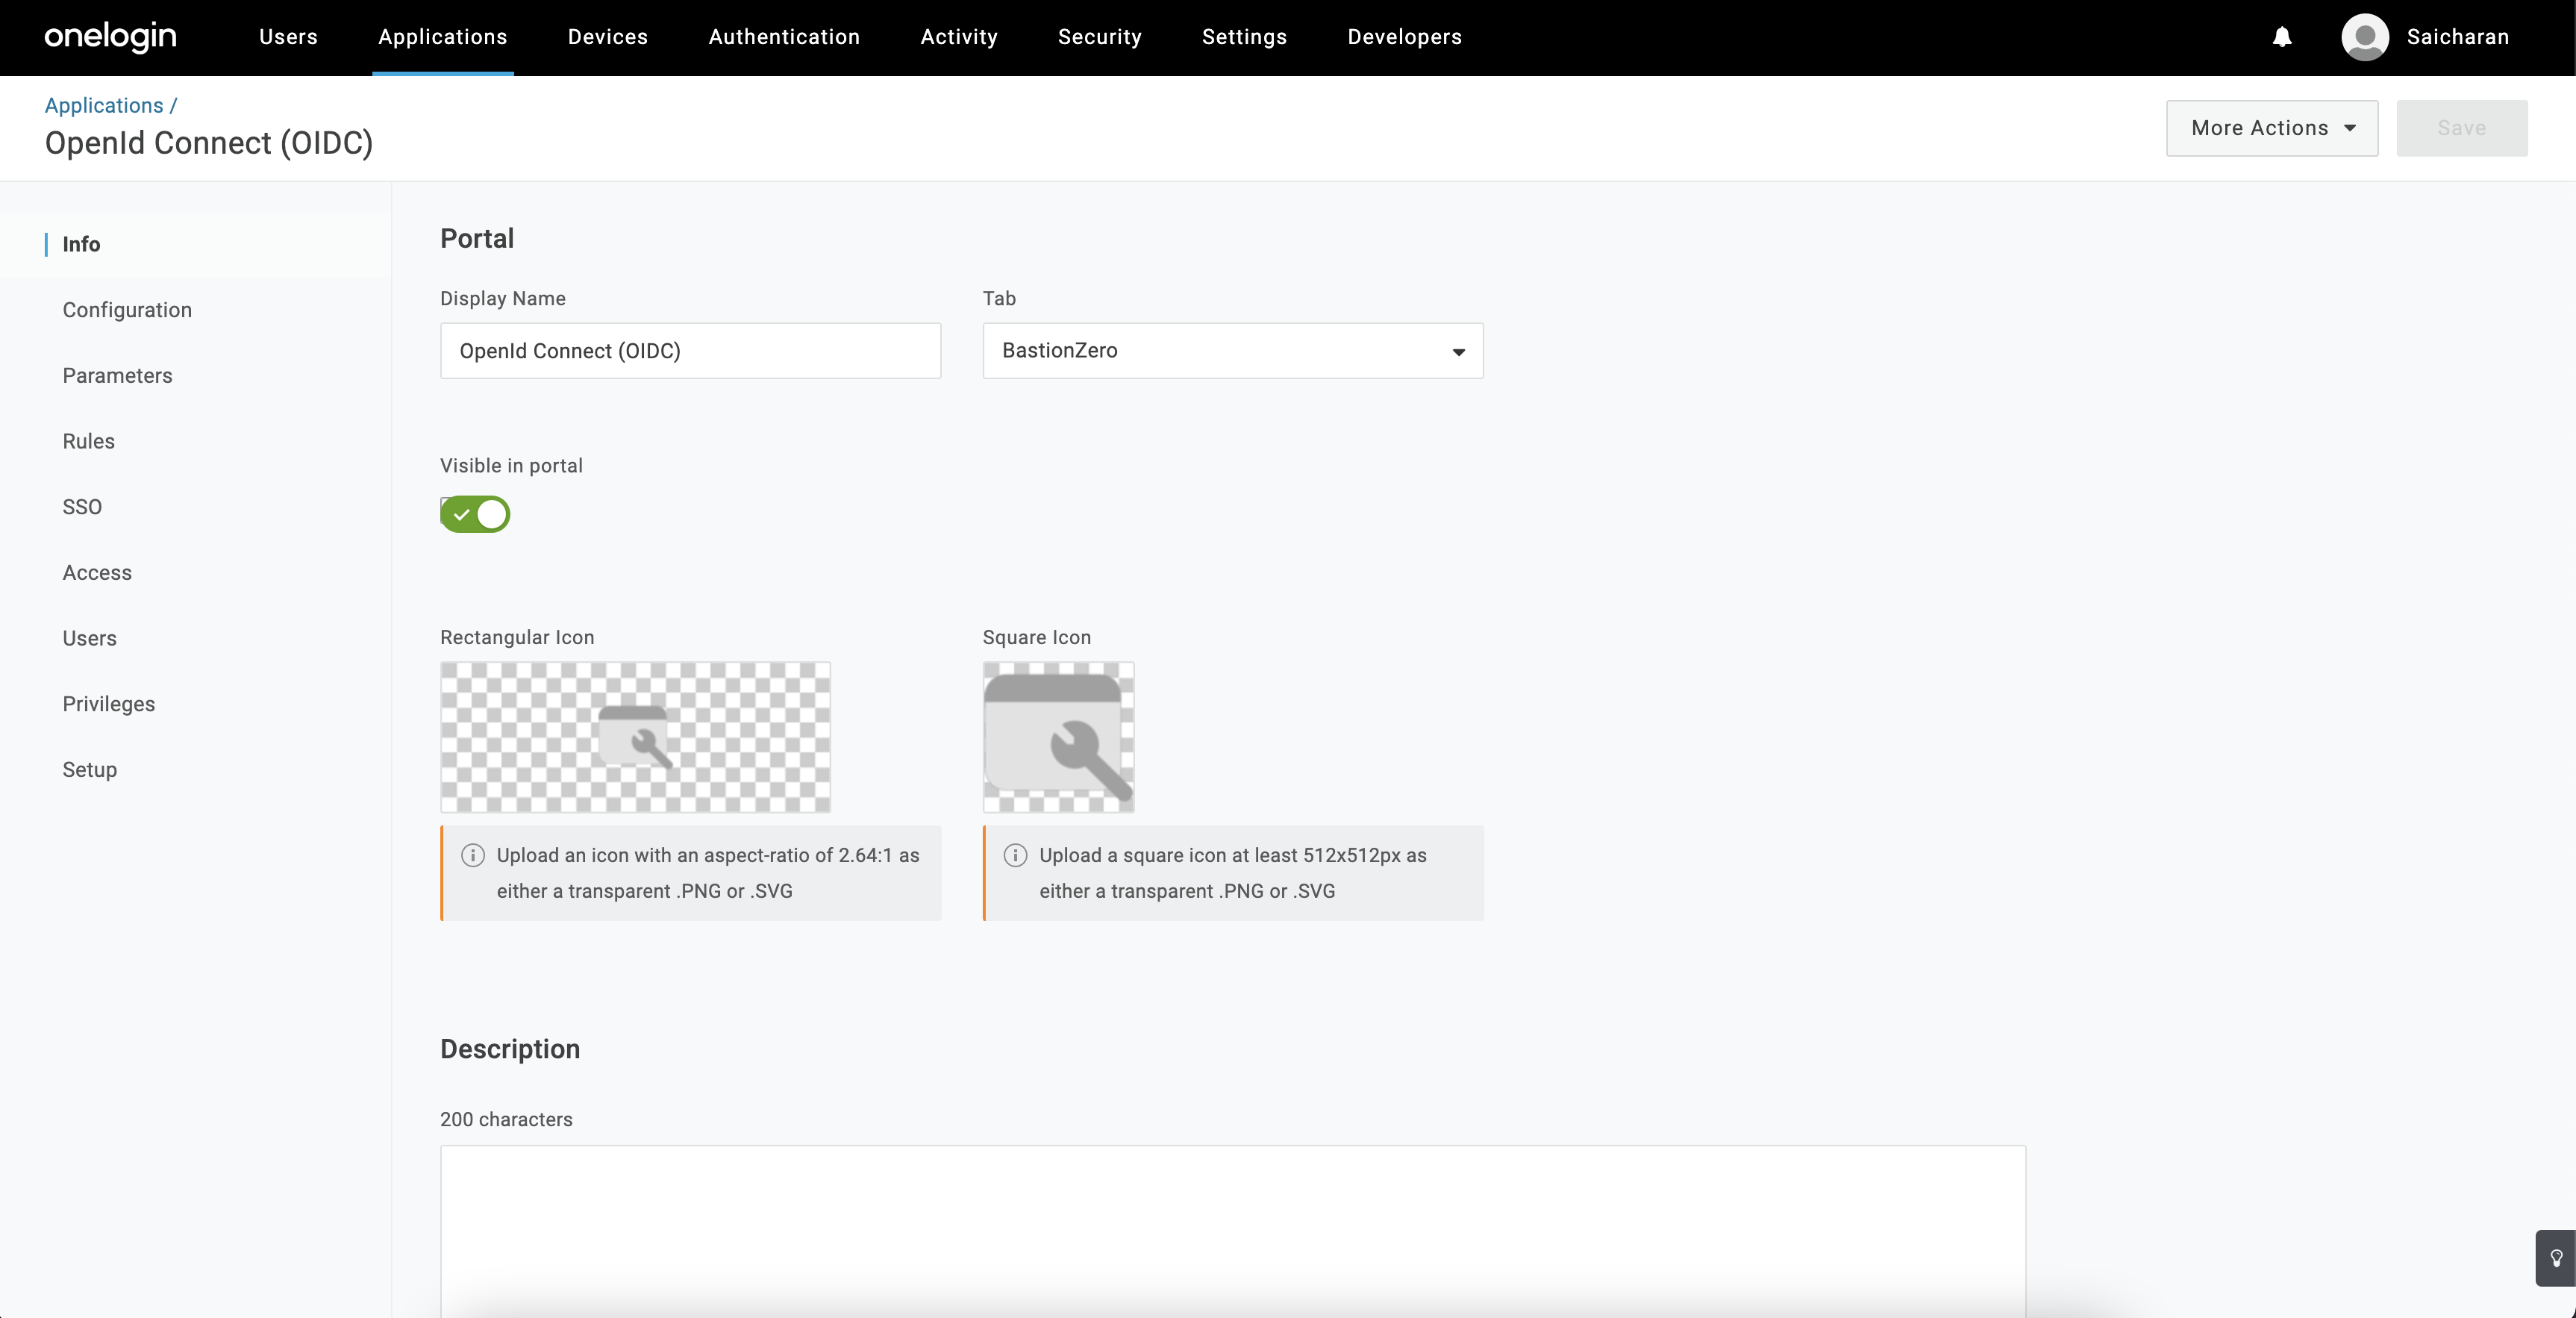Open the Users top menu

point(288,37)
